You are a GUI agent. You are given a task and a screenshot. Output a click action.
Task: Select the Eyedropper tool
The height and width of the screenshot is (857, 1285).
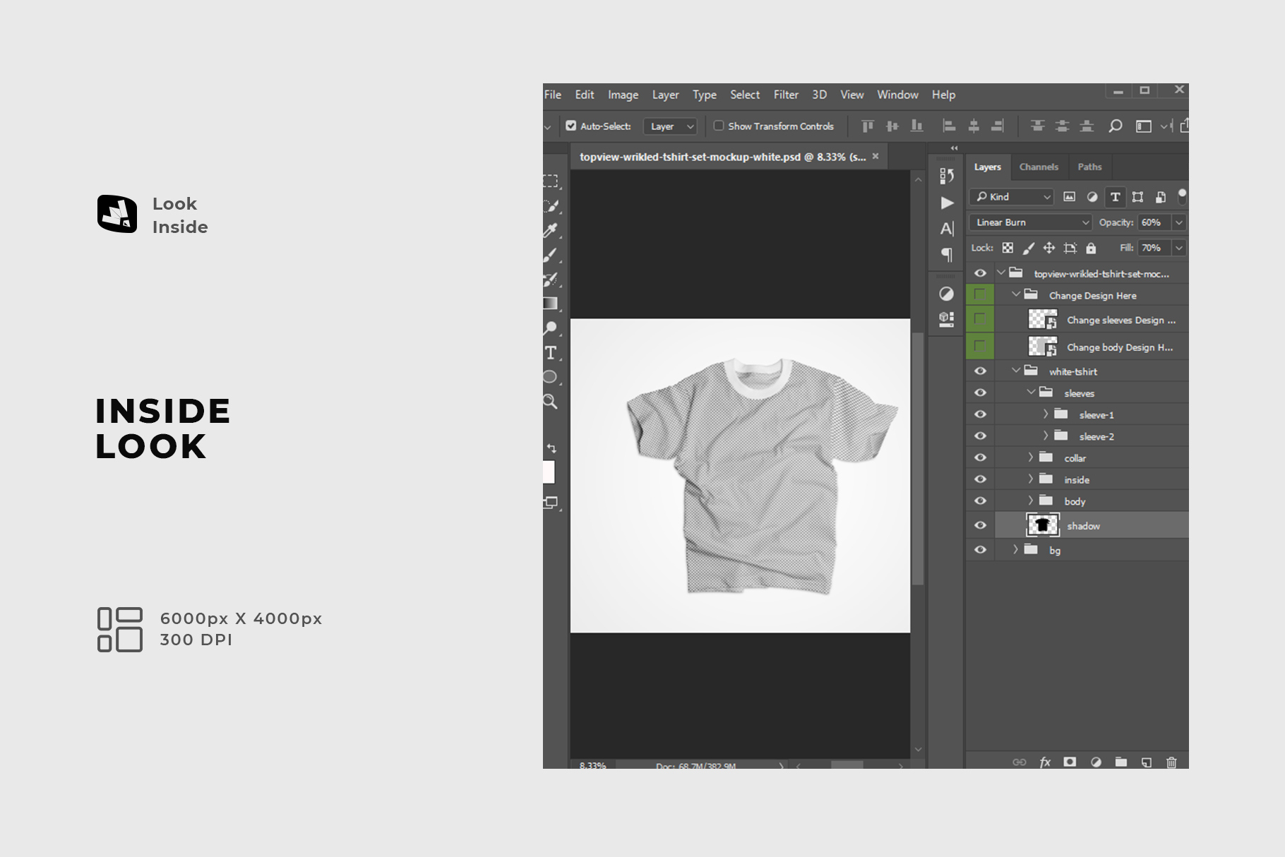(551, 230)
